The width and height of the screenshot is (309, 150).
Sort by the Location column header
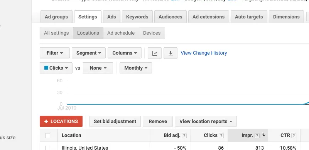[x=71, y=135]
